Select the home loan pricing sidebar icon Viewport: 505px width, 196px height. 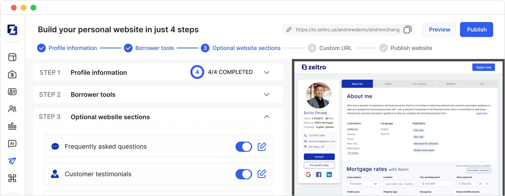coord(12,75)
